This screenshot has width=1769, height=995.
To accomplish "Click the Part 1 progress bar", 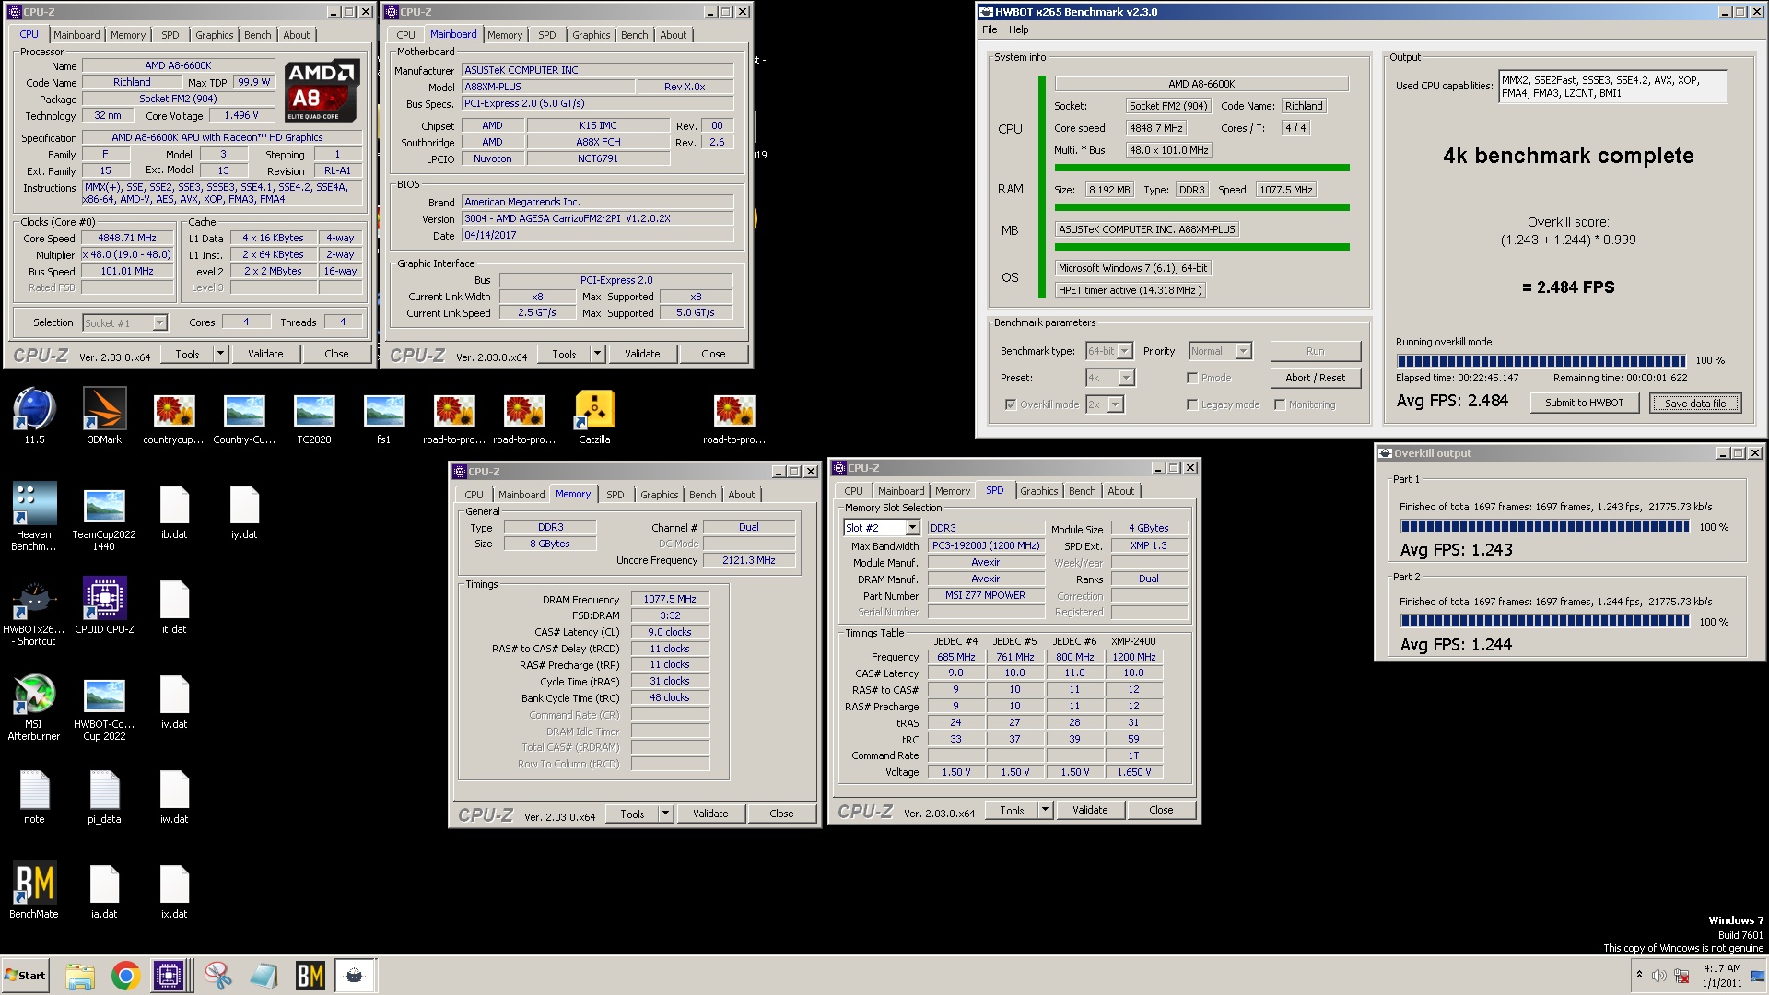I will point(1545,527).
